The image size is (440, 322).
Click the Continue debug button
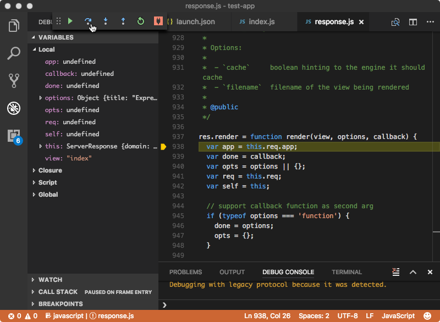tap(70, 21)
